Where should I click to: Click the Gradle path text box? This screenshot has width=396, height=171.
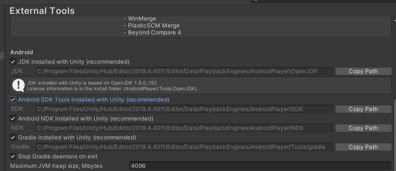pyautogui.click(x=184, y=147)
